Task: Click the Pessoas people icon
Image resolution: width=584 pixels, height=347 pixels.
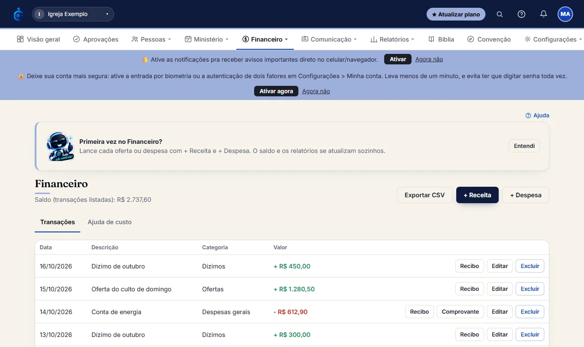Action: coord(135,39)
